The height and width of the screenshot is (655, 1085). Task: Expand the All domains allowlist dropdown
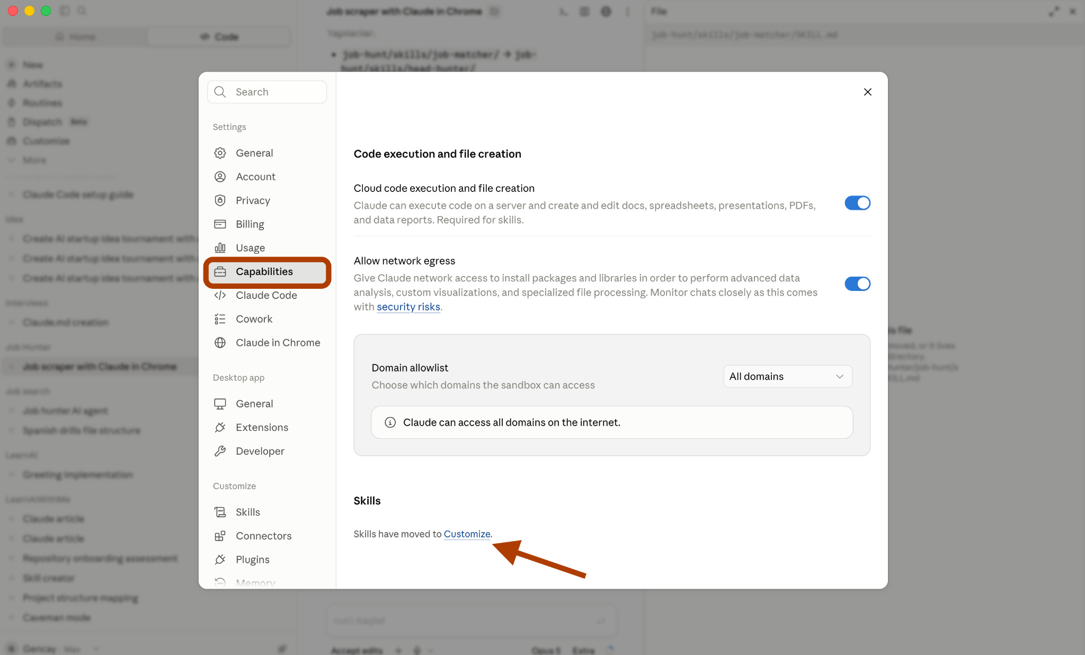787,376
